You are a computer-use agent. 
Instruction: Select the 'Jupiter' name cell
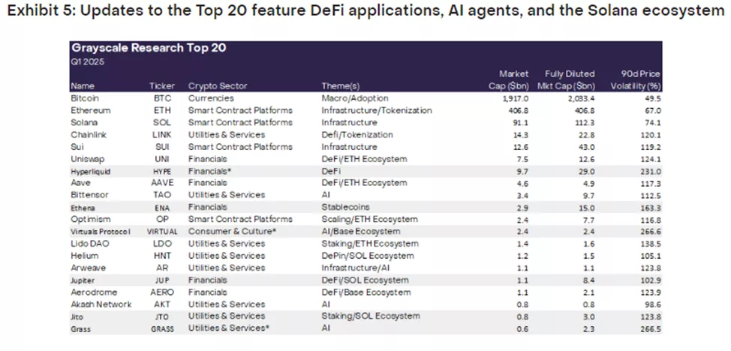[83, 280]
